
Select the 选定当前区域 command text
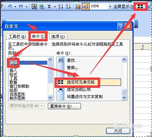(79, 89)
